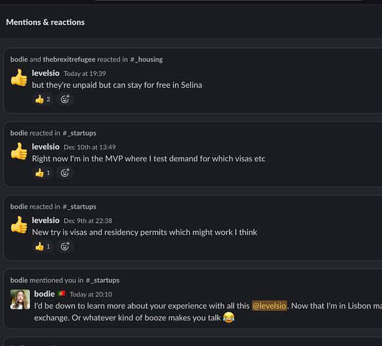Open #_startups link above the residency permits message
This screenshot has height=346, width=382.
80,207
